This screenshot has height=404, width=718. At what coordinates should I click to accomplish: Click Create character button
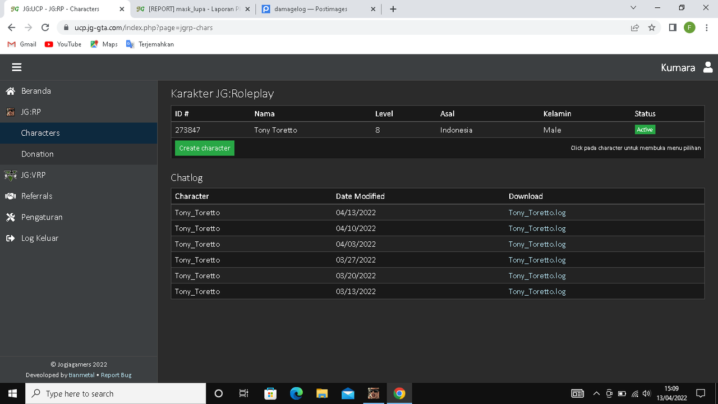pos(205,148)
